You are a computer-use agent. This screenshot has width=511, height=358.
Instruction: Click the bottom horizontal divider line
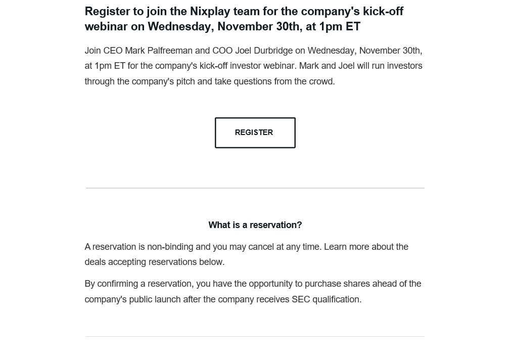255,336
